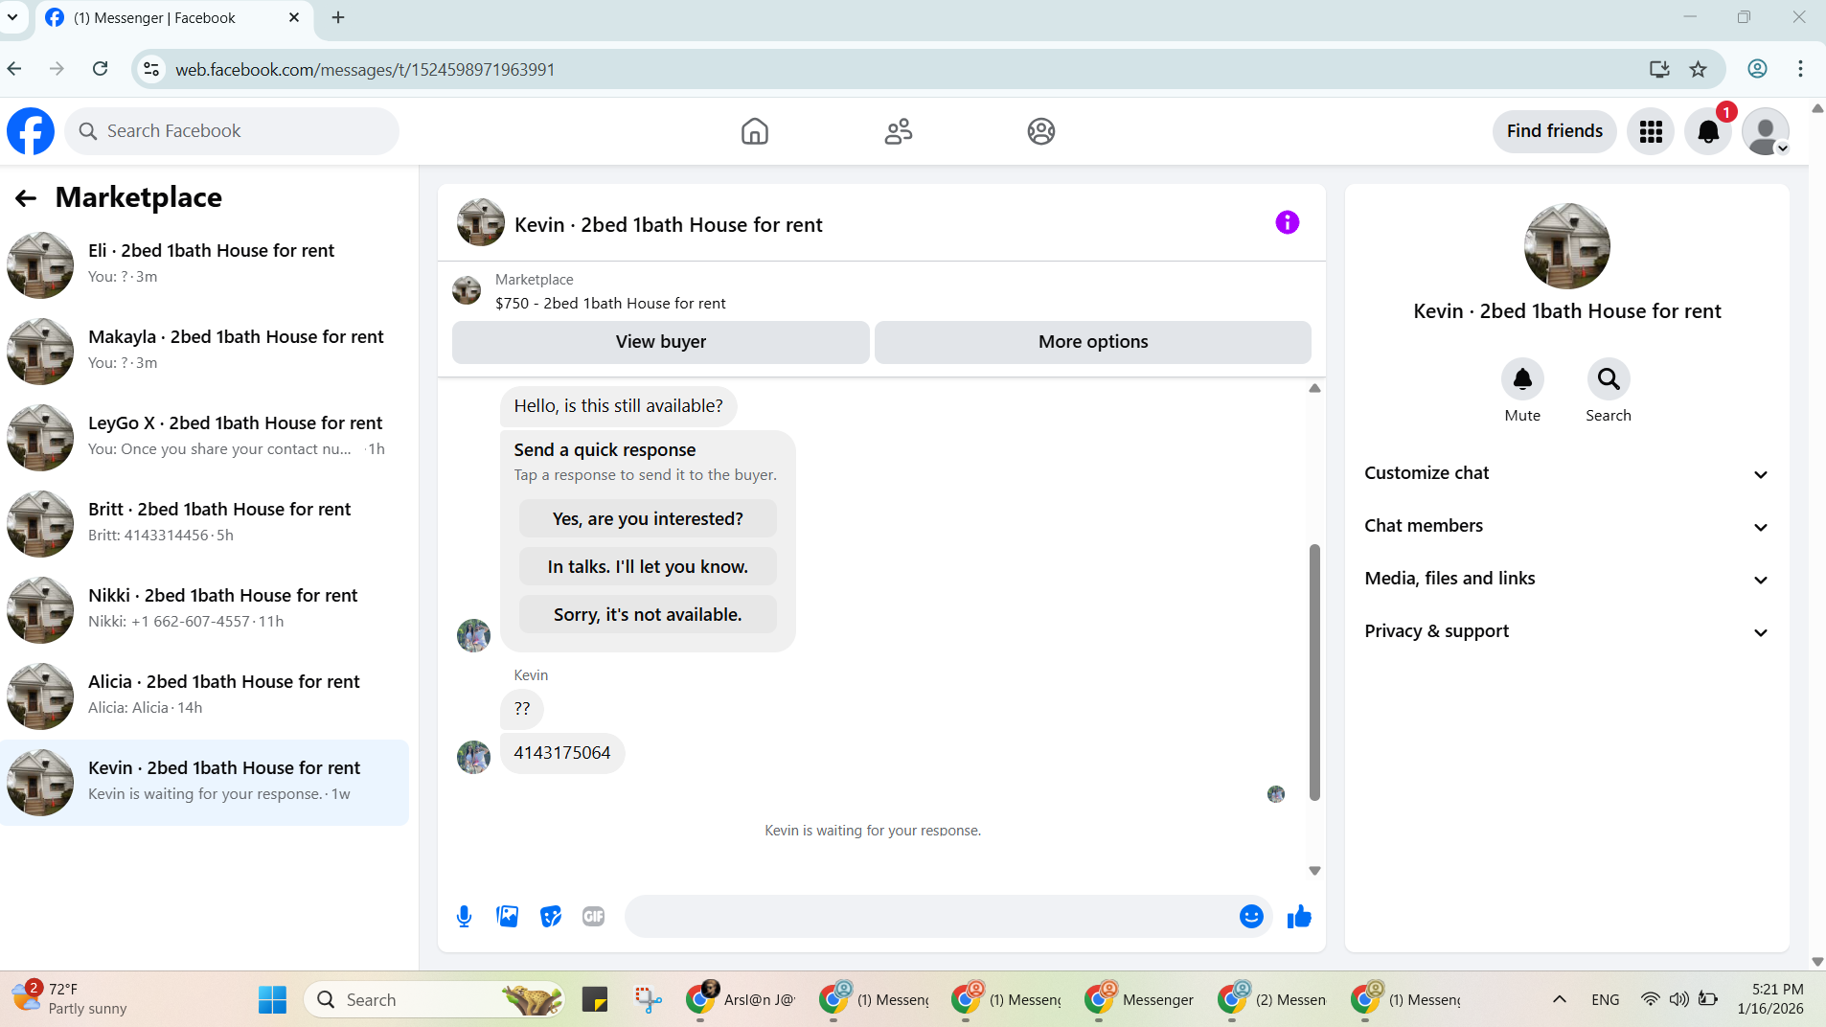Show hidden system tray icons
The width and height of the screenshot is (1826, 1027).
coord(1560,1000)
